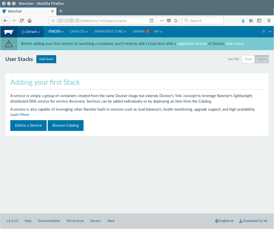The image size is (274, 229).
Task: Toggle the Firefox sidebar icon
Action: [259, 21]
